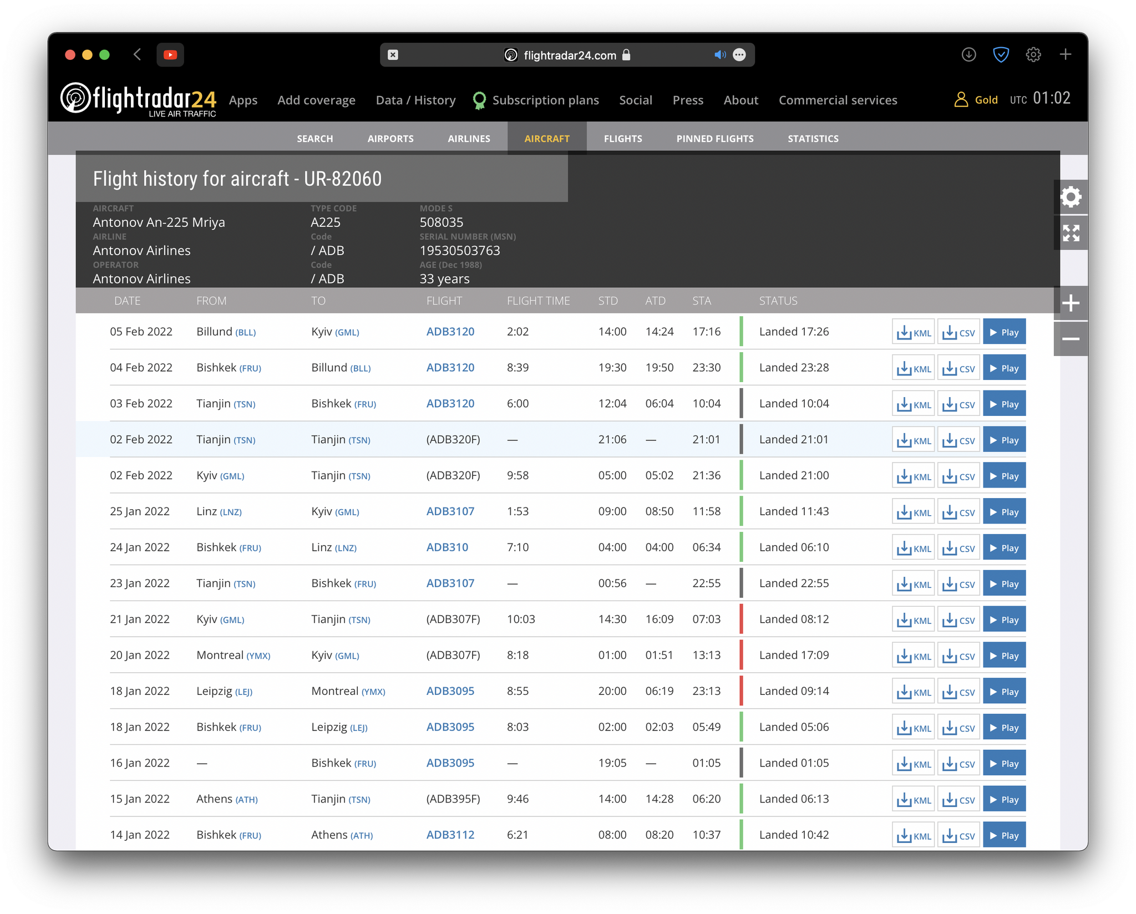Screen dimensions: 1136x914
Task: Download CSV for 05 Feb 2022 Billund flight
Action: 958,332
